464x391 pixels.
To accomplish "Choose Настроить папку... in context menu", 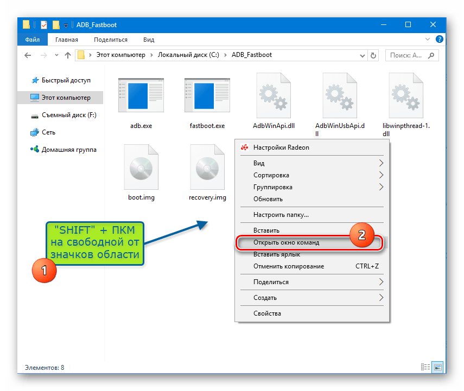I will pos(312,215).
